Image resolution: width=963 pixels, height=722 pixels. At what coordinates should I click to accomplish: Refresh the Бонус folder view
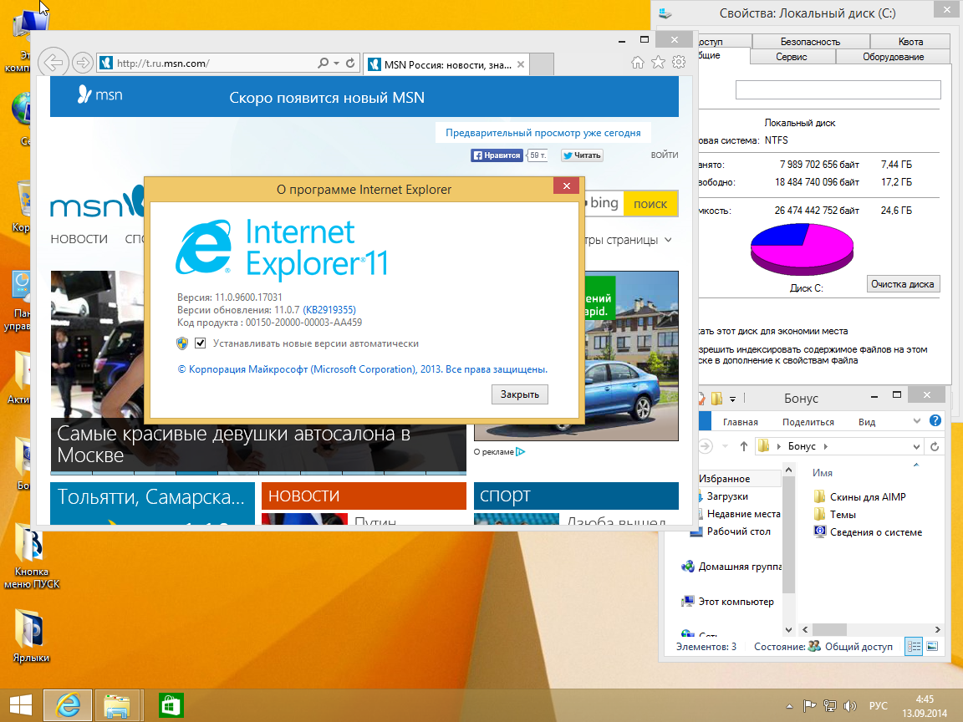[x=934, y=446]
